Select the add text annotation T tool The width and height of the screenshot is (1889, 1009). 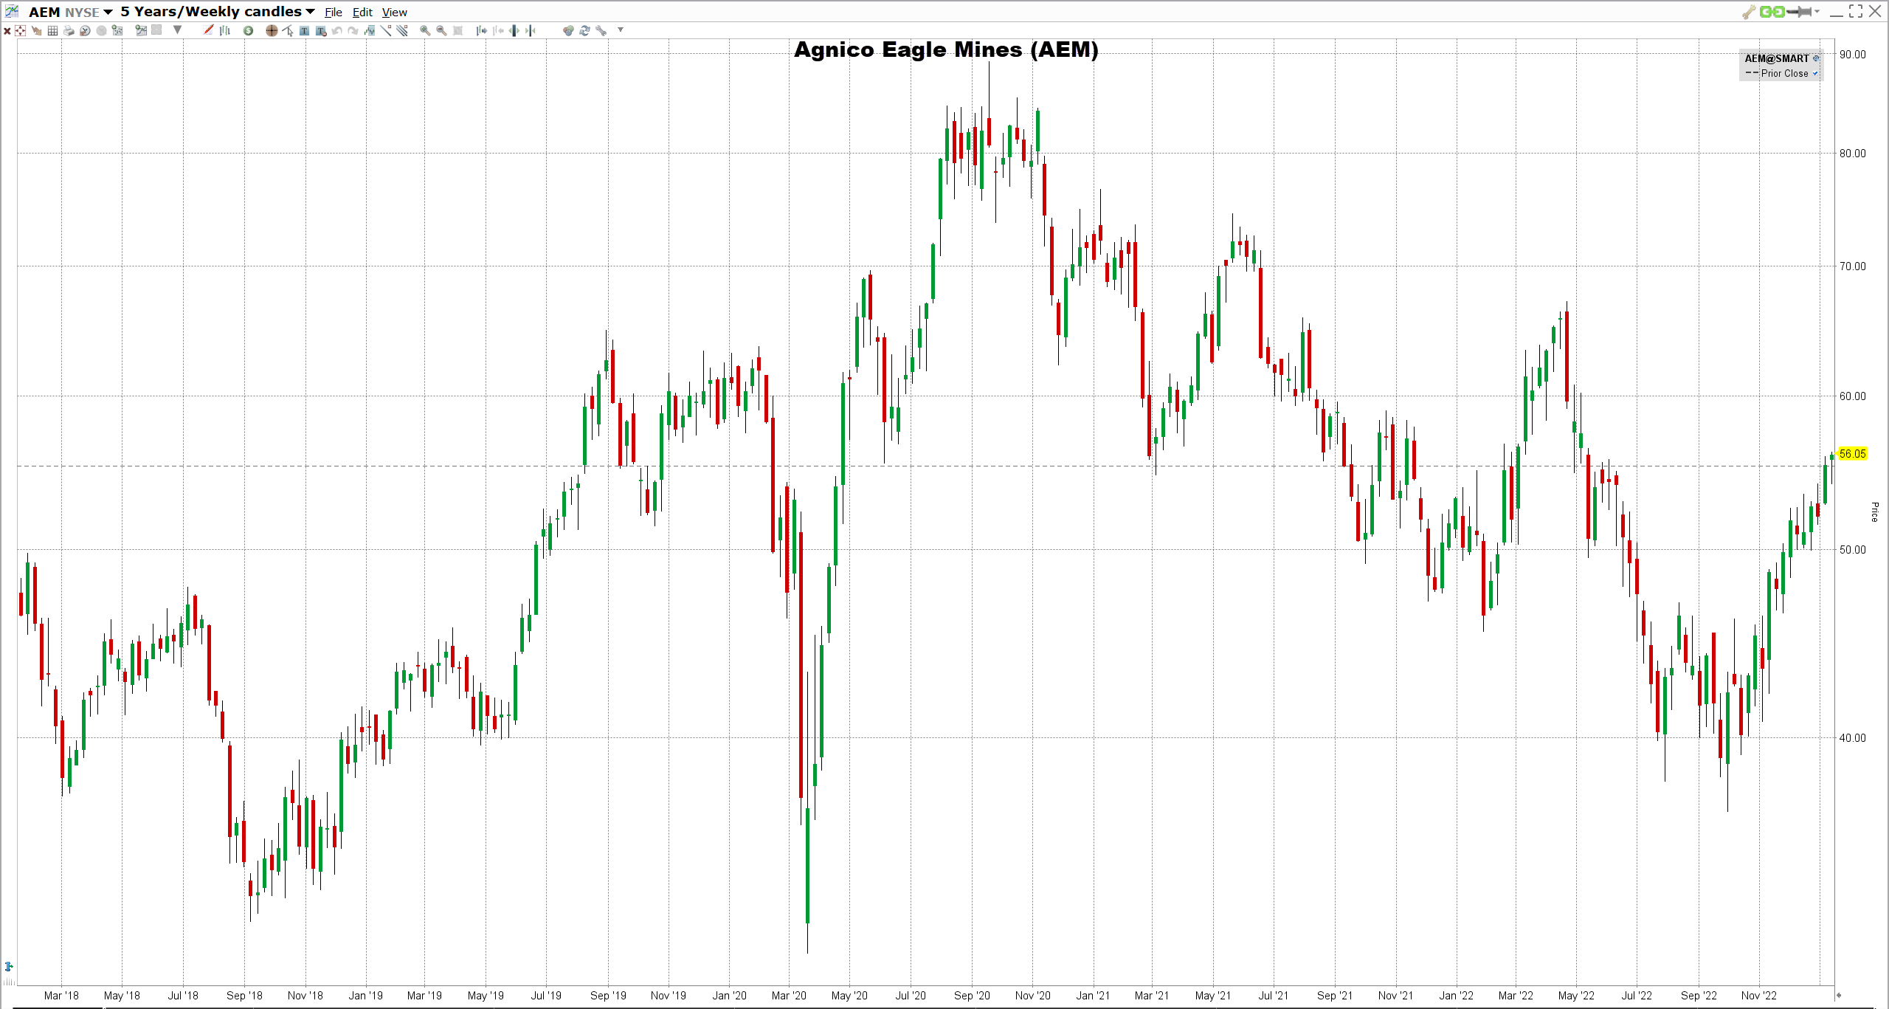tap(304, 30)
